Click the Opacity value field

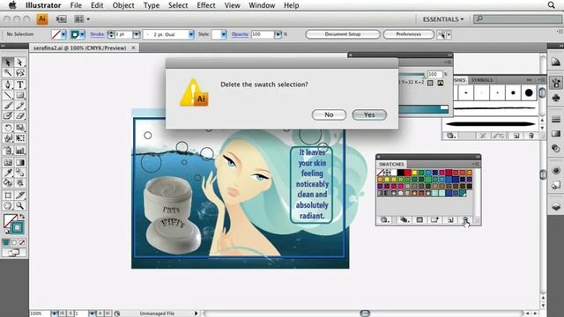263,34
